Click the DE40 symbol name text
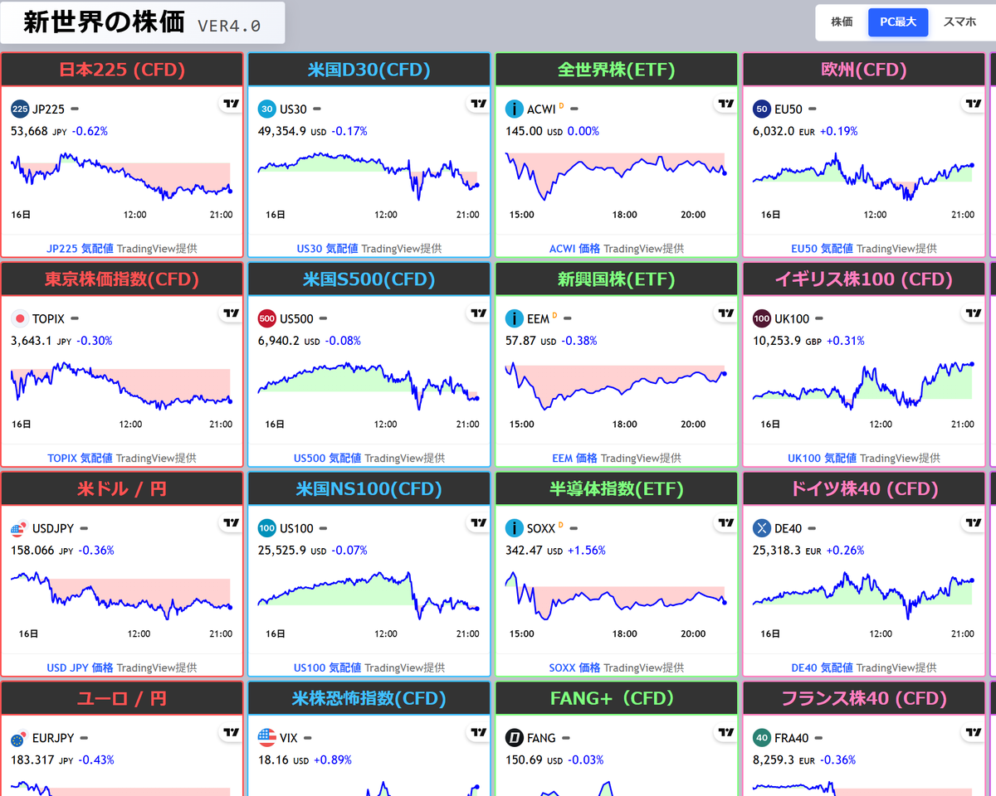This screenshot has width=996, height=796. pos(788,528)
